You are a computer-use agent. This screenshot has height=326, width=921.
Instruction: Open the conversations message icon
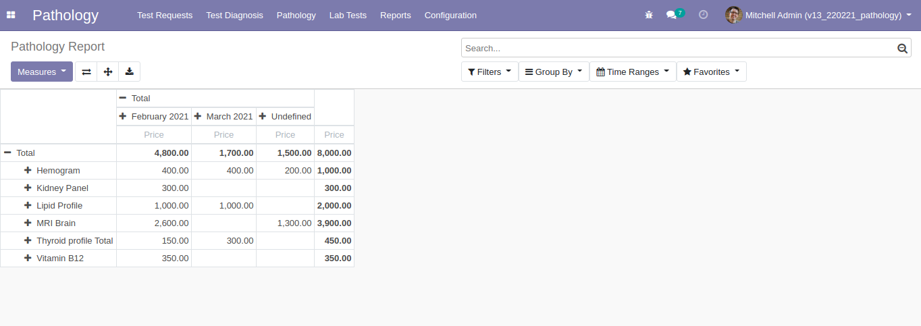pos(672,15)
